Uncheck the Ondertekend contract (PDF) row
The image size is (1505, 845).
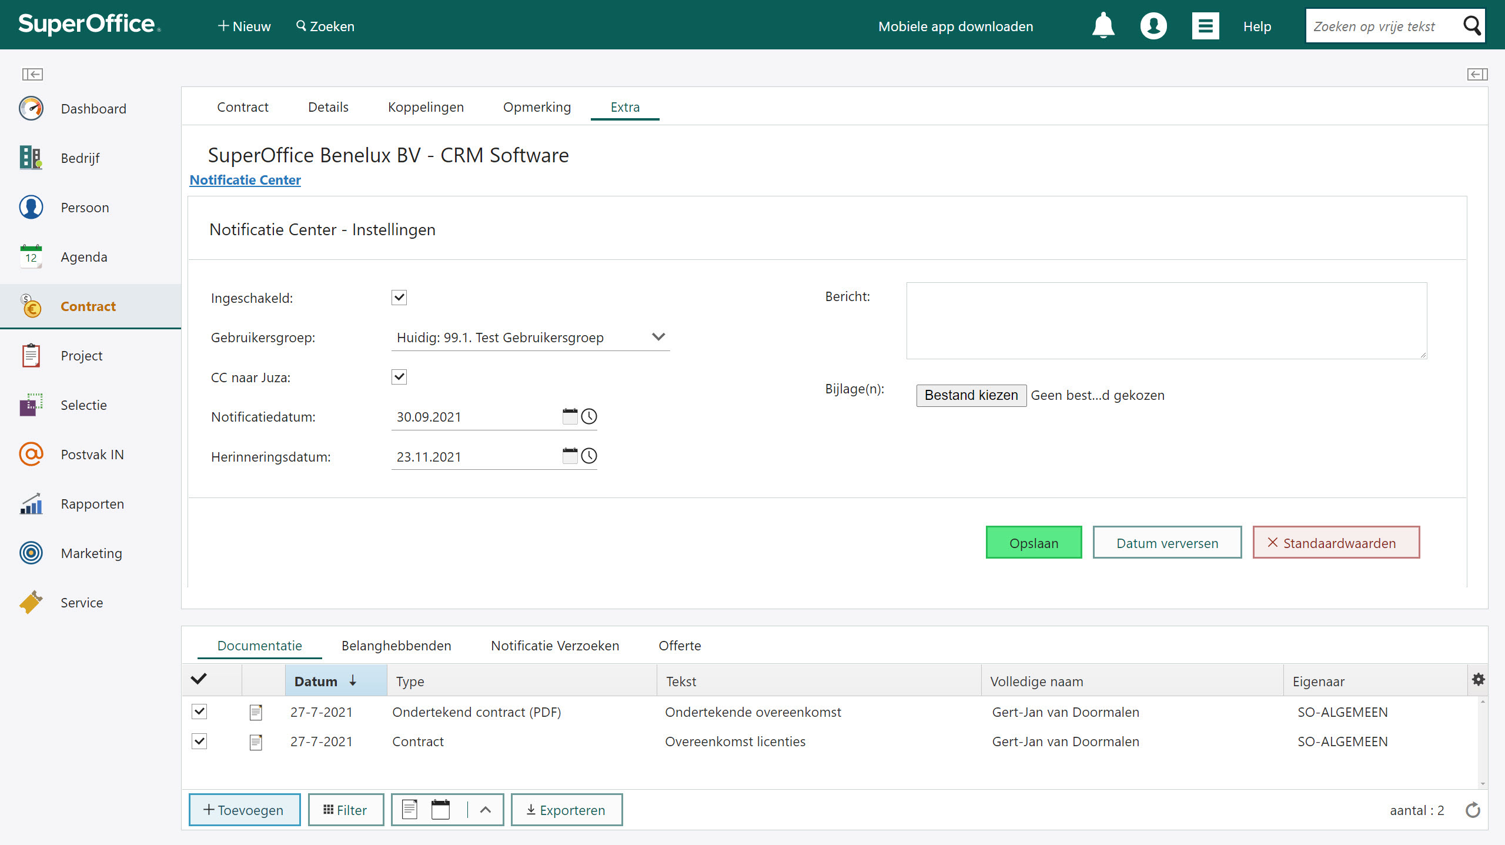click(199, 712)
